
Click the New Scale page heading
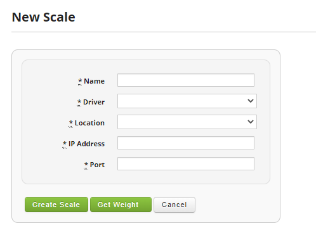[x=44, y=17]
